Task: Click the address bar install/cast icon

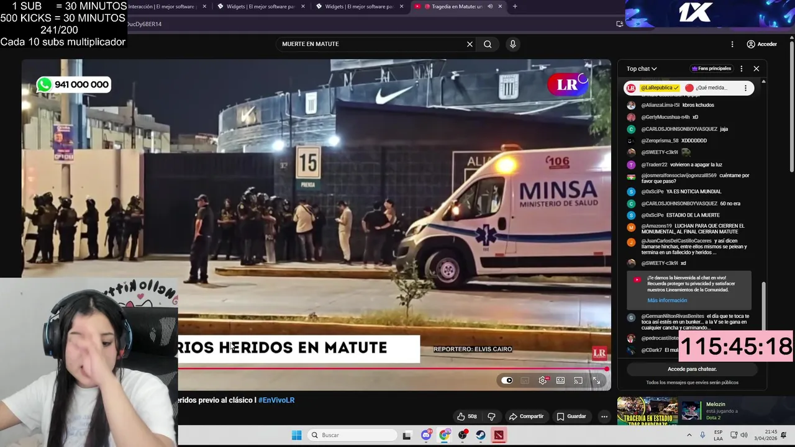Action: (x=619, y=24)
